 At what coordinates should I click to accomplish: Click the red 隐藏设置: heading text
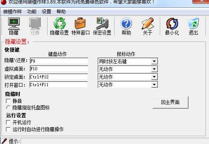click(x=17, y=42)
